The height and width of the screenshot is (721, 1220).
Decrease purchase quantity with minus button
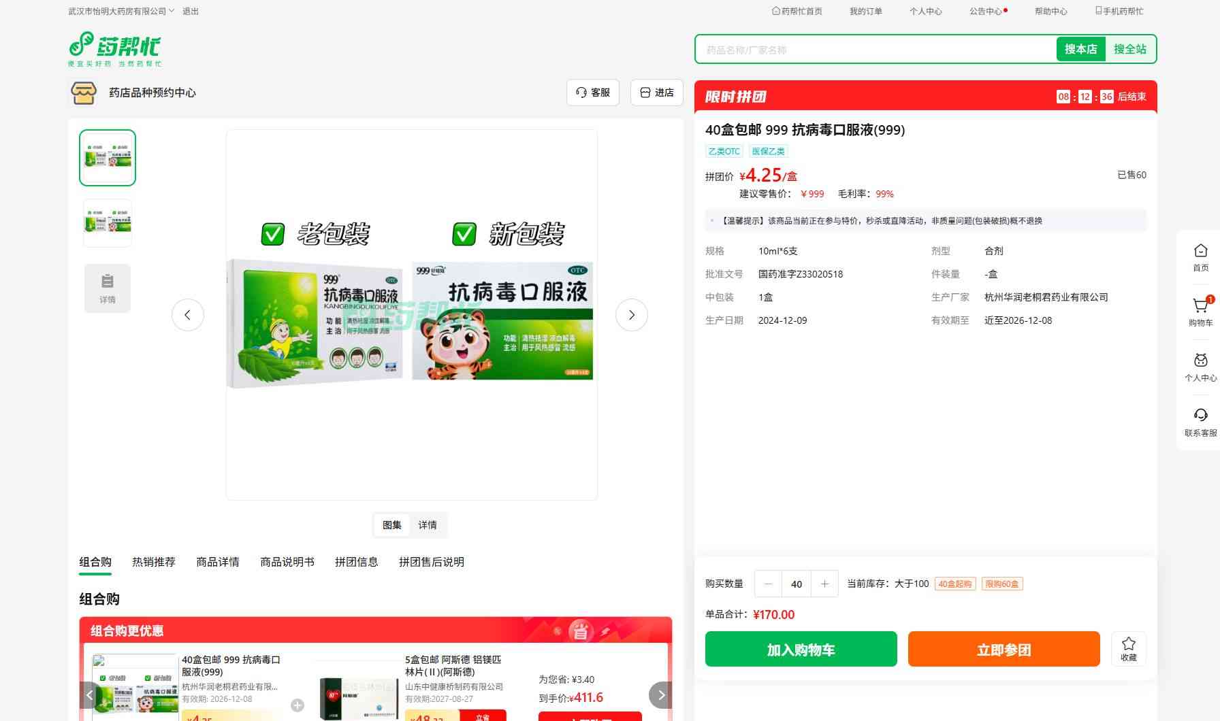(x=769, y=584)
